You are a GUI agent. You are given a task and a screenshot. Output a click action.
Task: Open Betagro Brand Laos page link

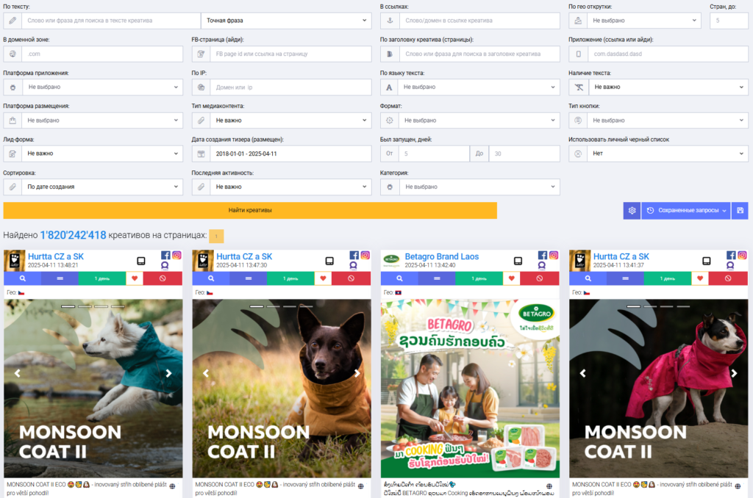click(442, 256)
